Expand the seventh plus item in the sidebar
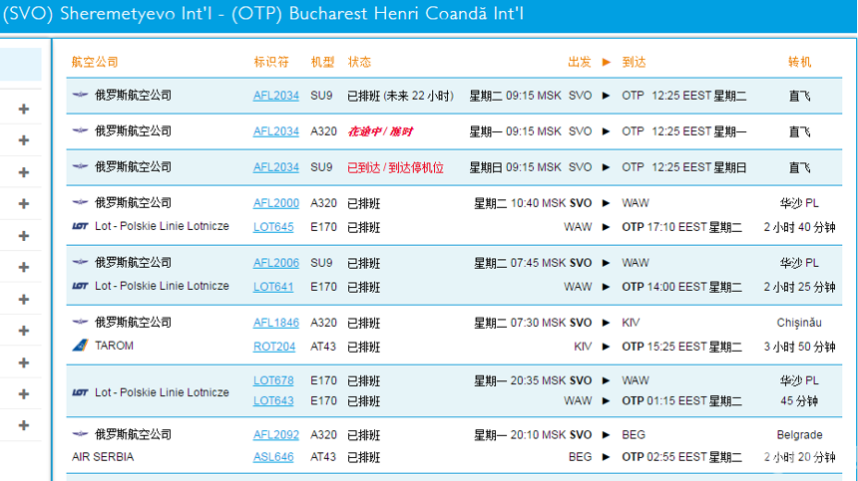Viewport: 858px width, 481px height. pyautogui.click(x=24, y=299)
